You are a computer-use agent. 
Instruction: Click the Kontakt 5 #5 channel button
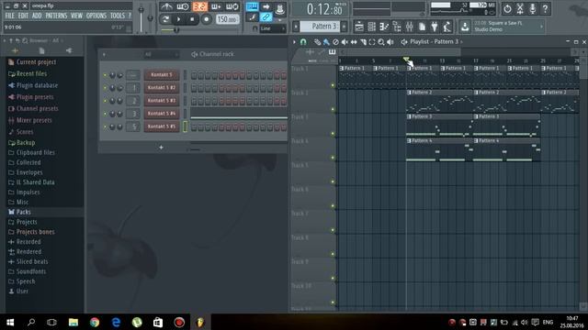tap(162, 126)
